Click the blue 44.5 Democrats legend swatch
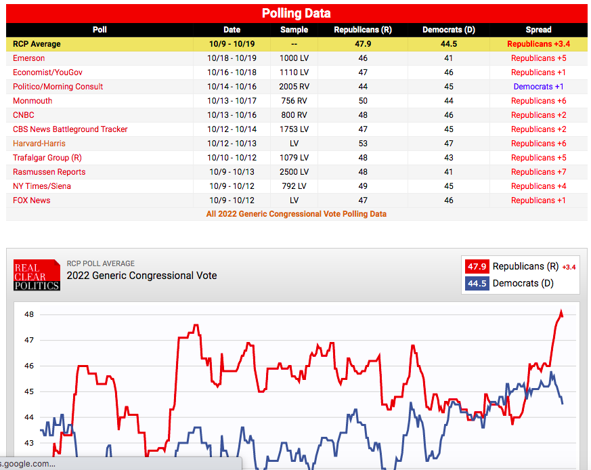Viewport: 591px width, 470px height. coord(477,283)
